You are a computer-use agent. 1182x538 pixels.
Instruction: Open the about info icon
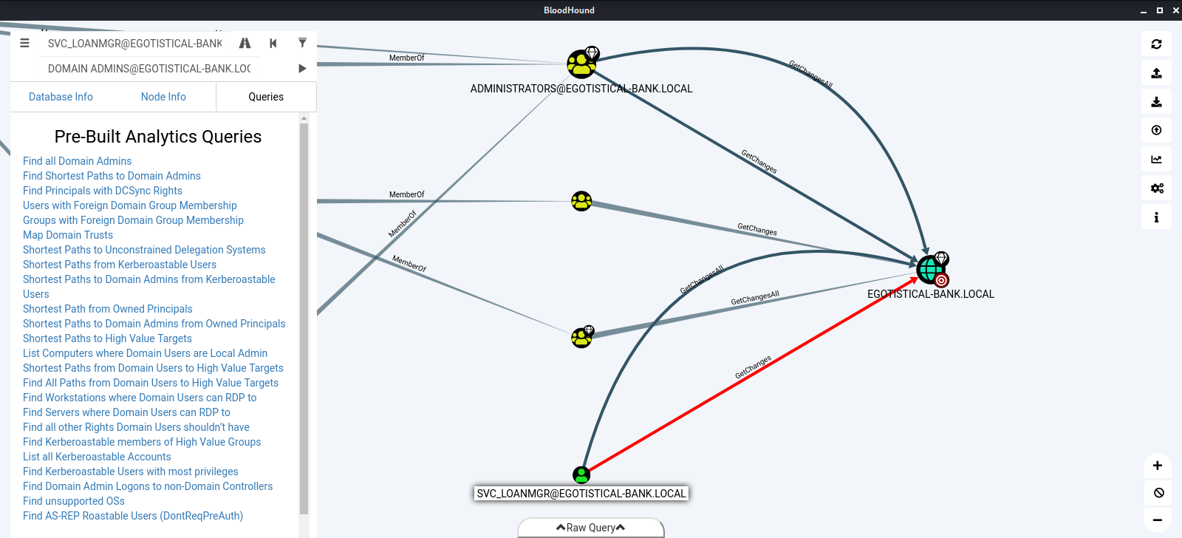pyautogui.click(x=1156, y=217)
